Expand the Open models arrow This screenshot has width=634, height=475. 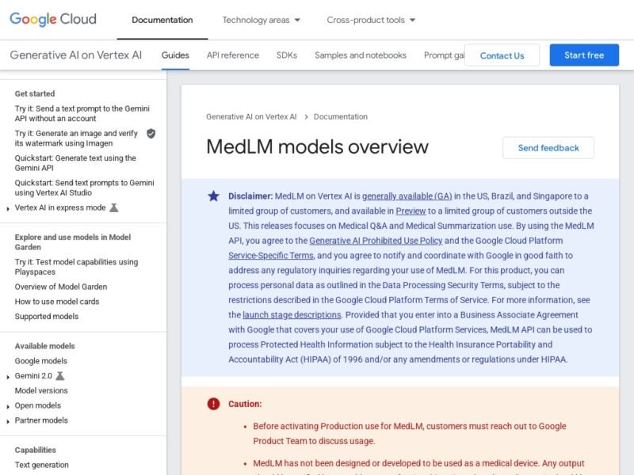pyautogui.click(x=8, y=406)
